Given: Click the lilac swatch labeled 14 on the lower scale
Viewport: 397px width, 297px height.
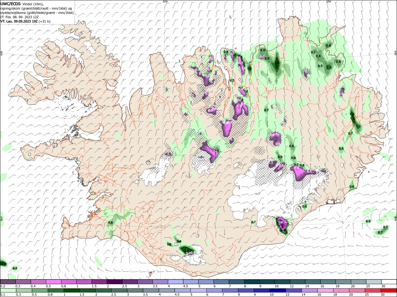Looking at the screenshot, I should point(309,291).
